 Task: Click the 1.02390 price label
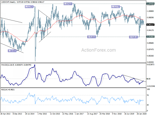click(x=29, y=7)
